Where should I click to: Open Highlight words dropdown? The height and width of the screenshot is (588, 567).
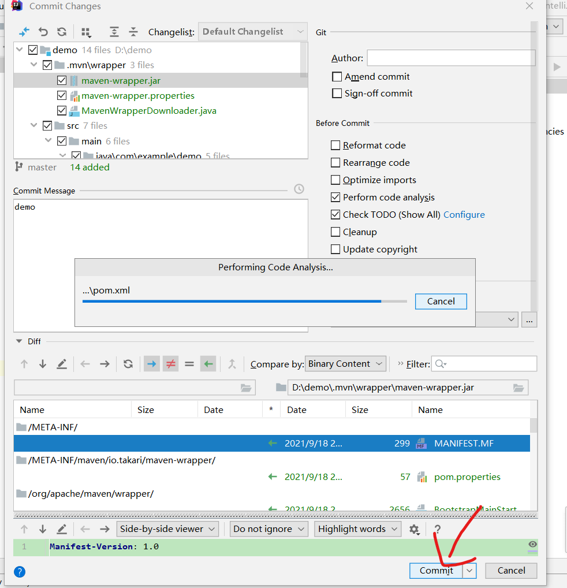point(357,529)
